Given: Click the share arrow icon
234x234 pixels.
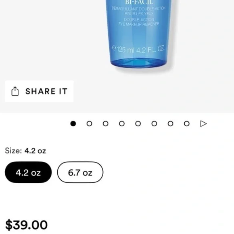Looking at the screenshot, I should (15, 91).
